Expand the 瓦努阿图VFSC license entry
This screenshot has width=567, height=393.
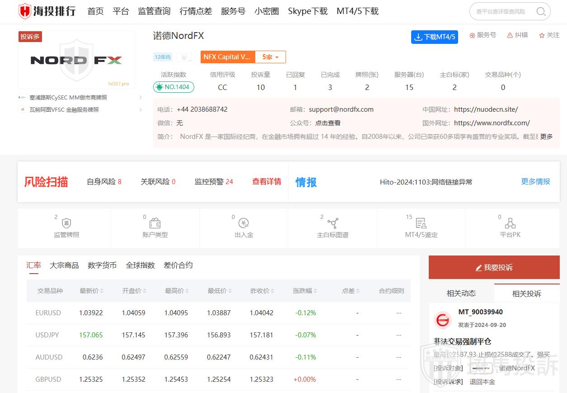pyautogui.click(x=141, y=109)
